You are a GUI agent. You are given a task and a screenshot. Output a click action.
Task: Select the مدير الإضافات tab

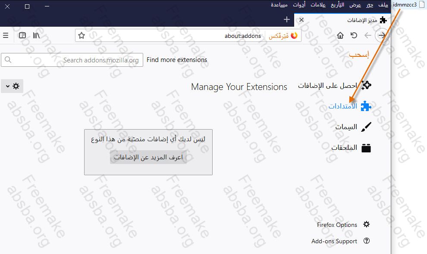[342, 19]
